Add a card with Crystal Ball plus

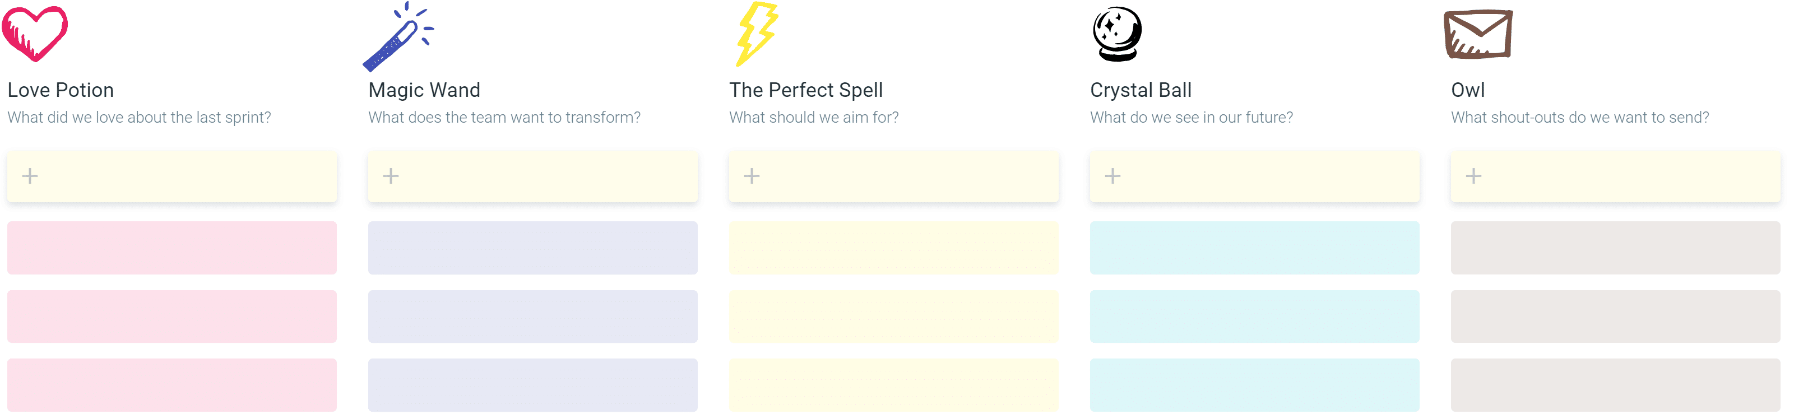pyautogui.click(x=1113, y=176)
